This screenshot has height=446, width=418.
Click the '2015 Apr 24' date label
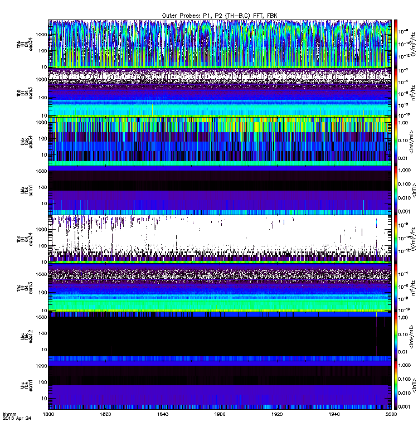click(17, 418)
